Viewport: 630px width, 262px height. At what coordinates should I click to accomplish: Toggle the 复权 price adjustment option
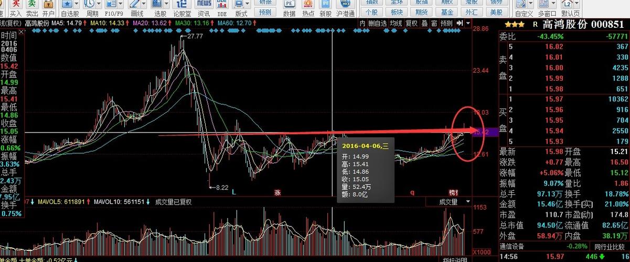tap(412, 23)
